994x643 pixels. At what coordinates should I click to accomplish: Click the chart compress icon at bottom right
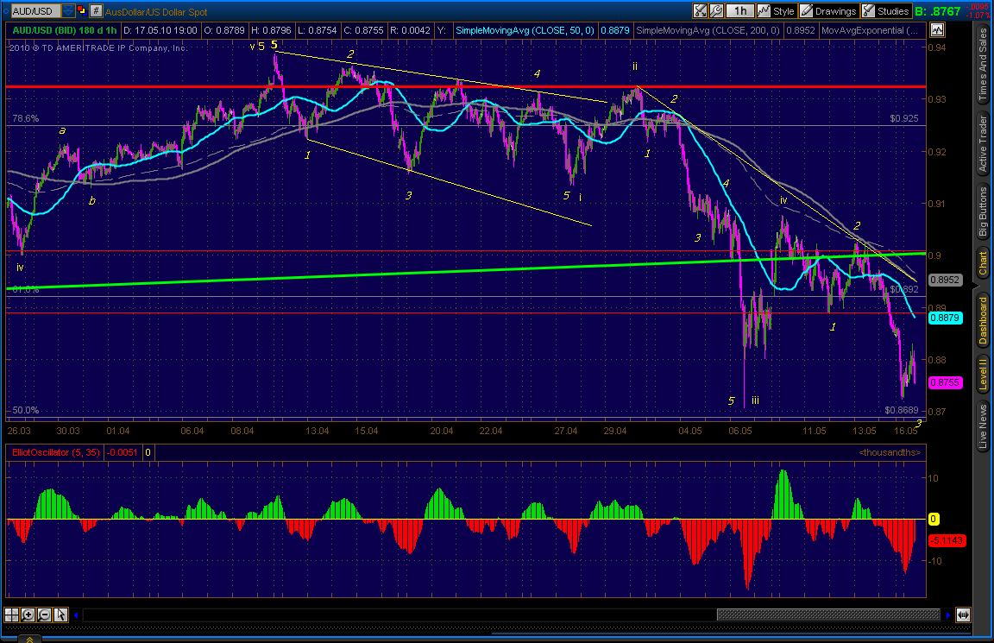click(964, 615)
